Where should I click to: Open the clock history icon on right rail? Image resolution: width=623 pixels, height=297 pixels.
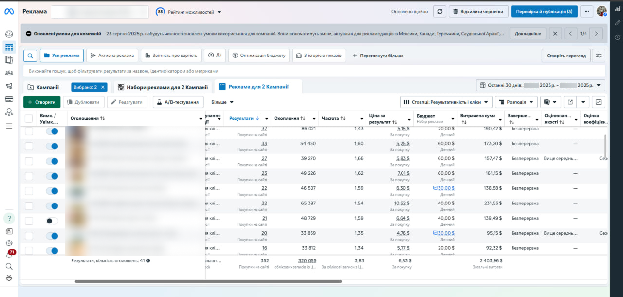617,37
